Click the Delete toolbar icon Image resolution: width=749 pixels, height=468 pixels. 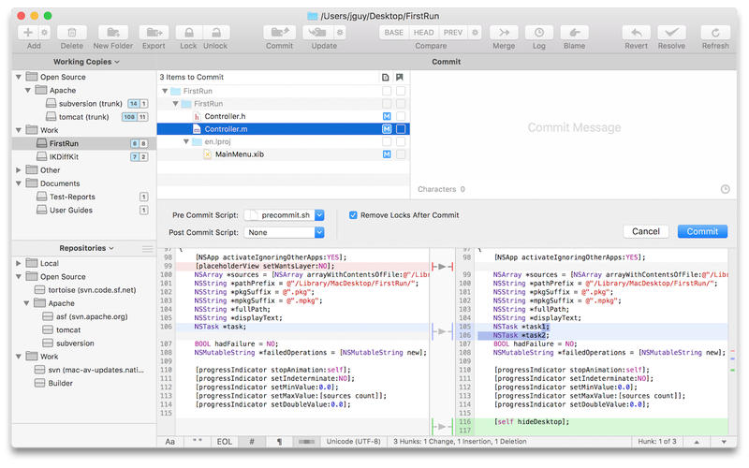(72, 33)
